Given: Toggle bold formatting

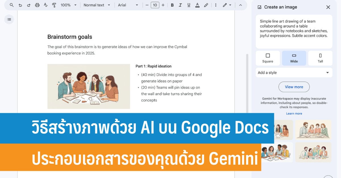Looking at the screenshot, I should click(x=172, y=5).
